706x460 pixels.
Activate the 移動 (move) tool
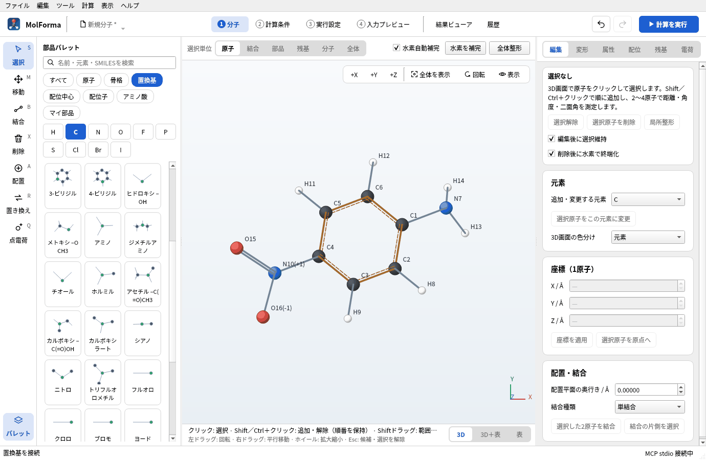click(x=18, y=85)
